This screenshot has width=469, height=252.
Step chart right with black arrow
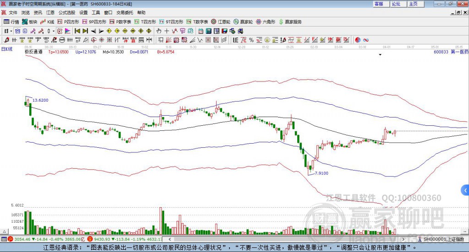point(101,31)
